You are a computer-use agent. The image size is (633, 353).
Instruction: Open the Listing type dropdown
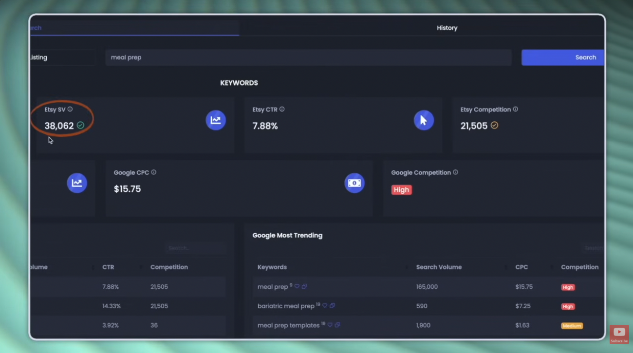62,57
